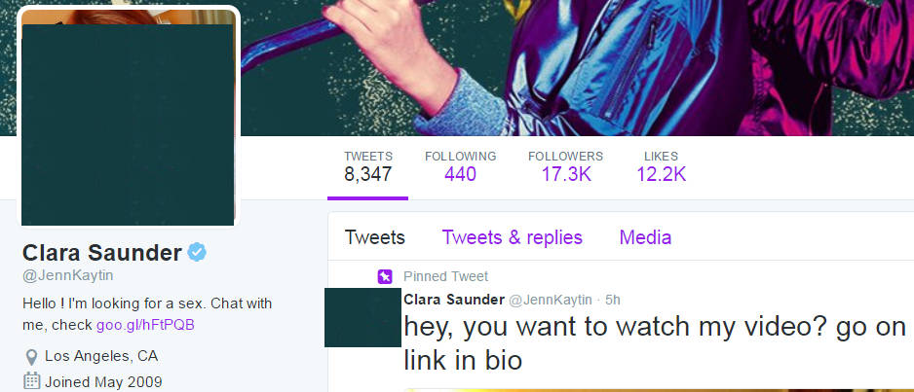Screen dimensions: 914x392
Task: Open the 5h timestamp of pinned tweet
Action: (613, 301)
